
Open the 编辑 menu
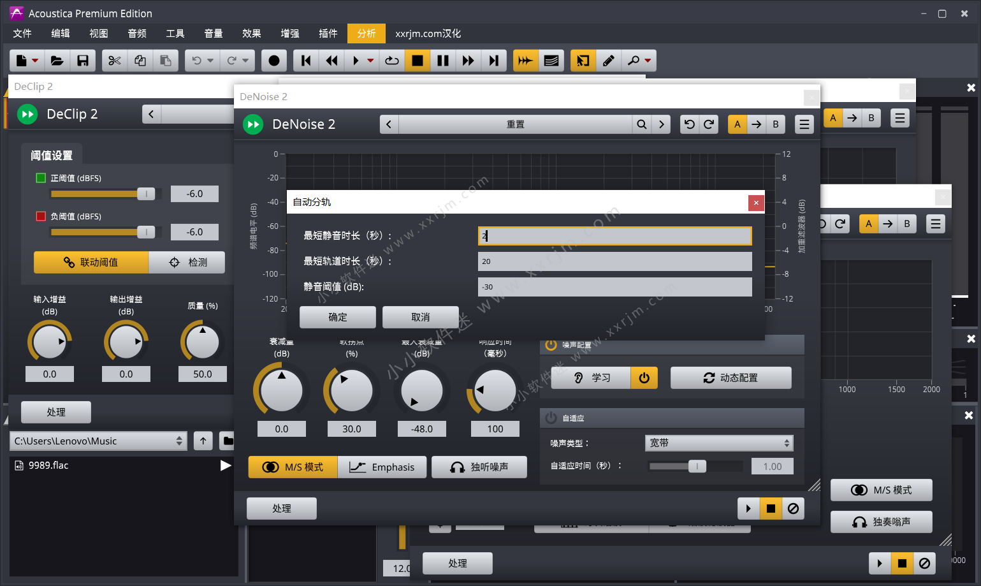click(61, 33)
